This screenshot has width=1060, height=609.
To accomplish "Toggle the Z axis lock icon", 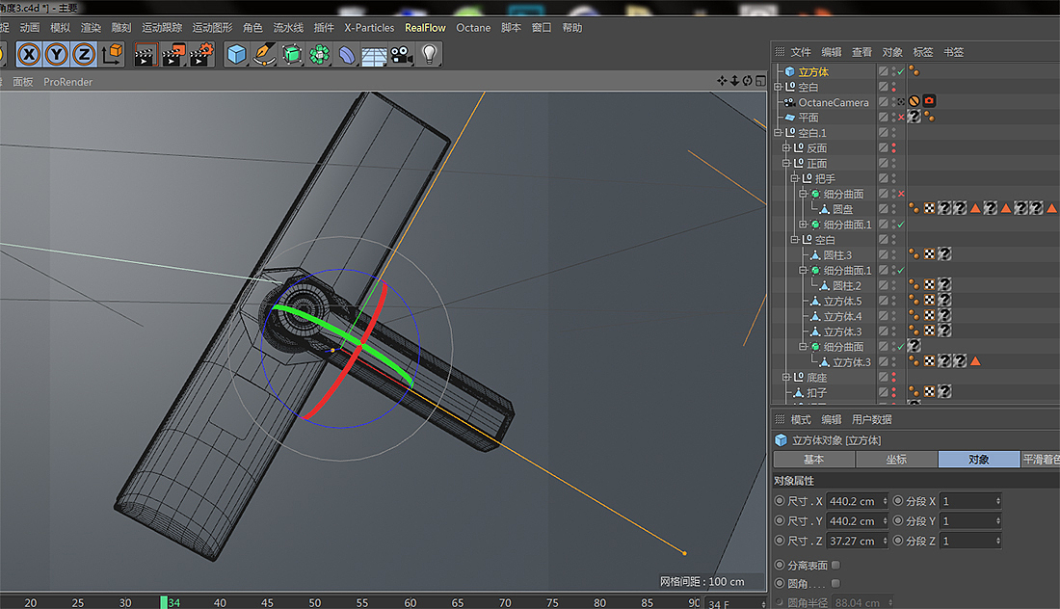I will [85, 54].
